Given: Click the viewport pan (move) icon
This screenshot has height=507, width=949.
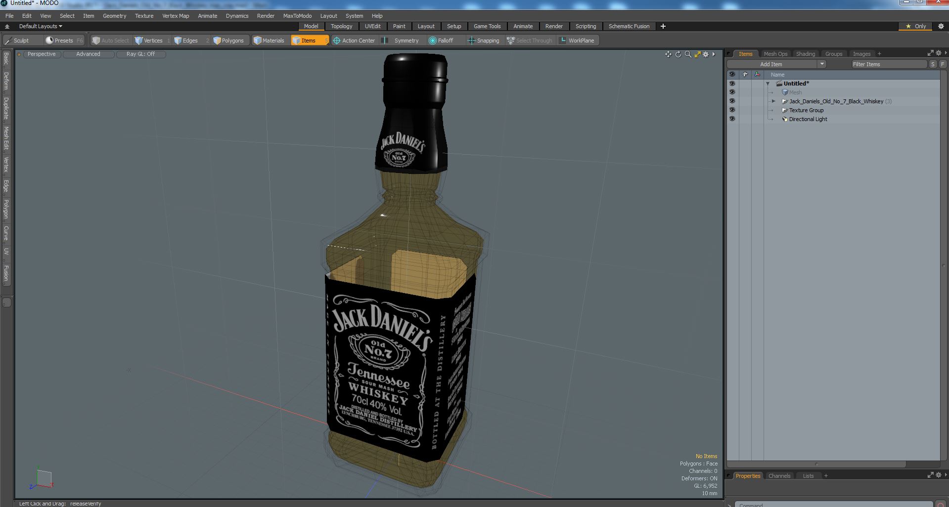Looking at the screenshot, I should point(668,54).
